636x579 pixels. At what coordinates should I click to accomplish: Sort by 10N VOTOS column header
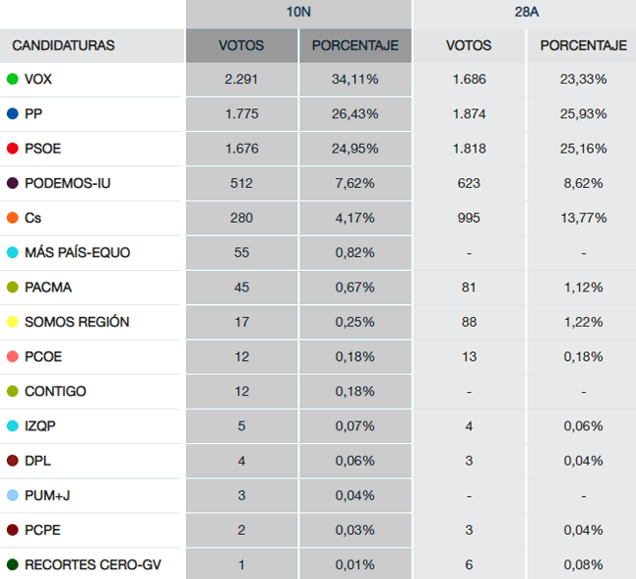point(241,46)
